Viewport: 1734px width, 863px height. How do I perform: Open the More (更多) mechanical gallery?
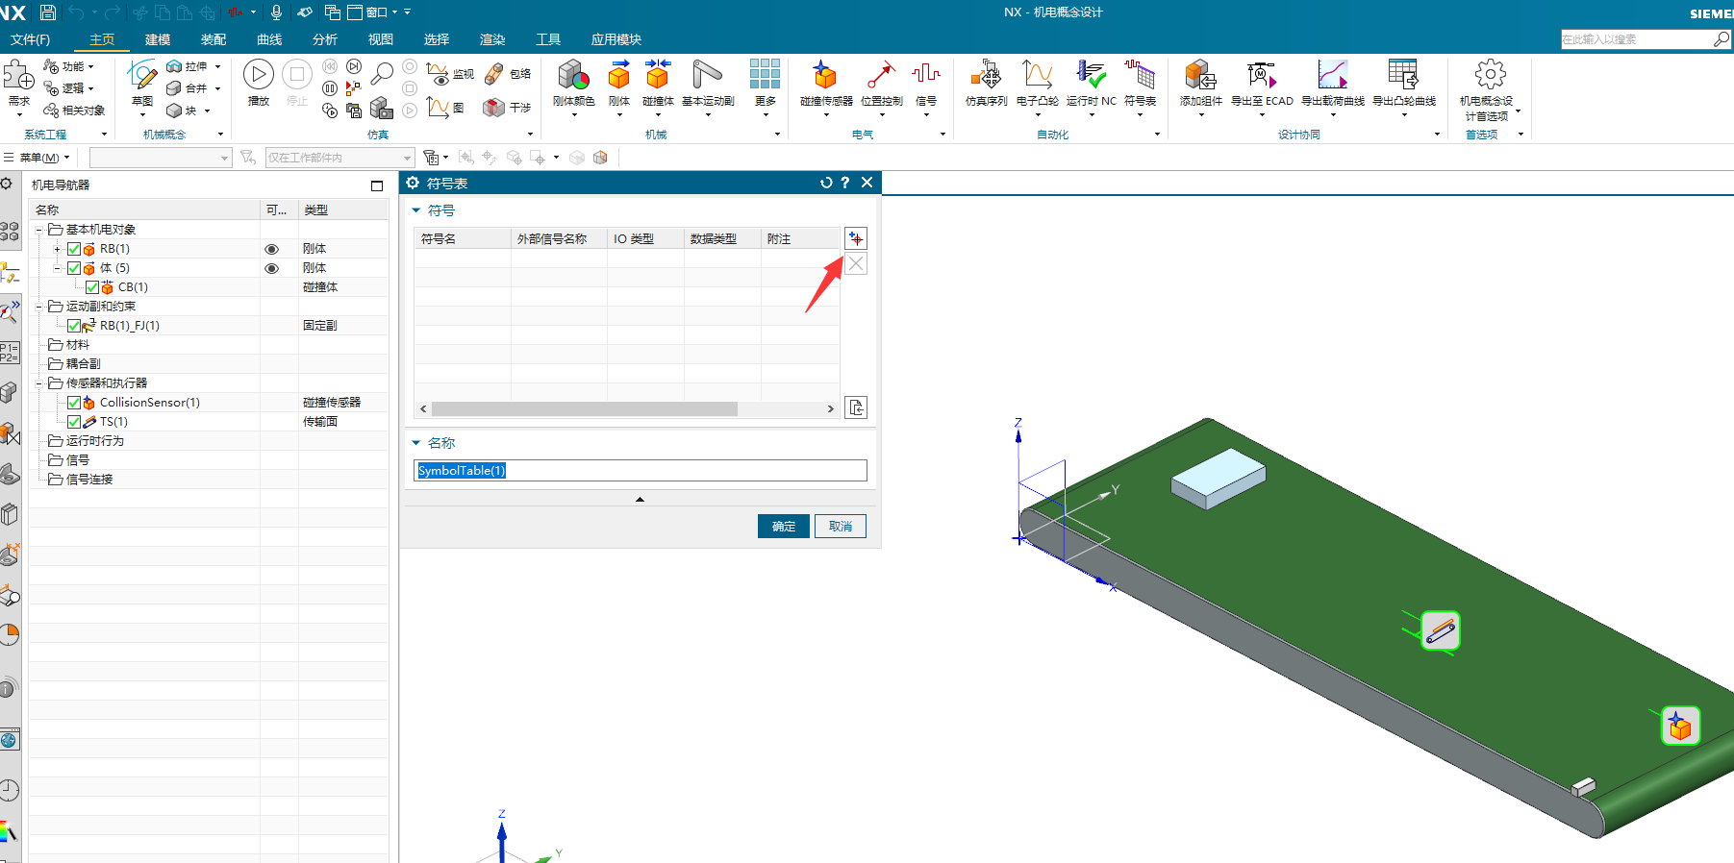tap(766, 83)
